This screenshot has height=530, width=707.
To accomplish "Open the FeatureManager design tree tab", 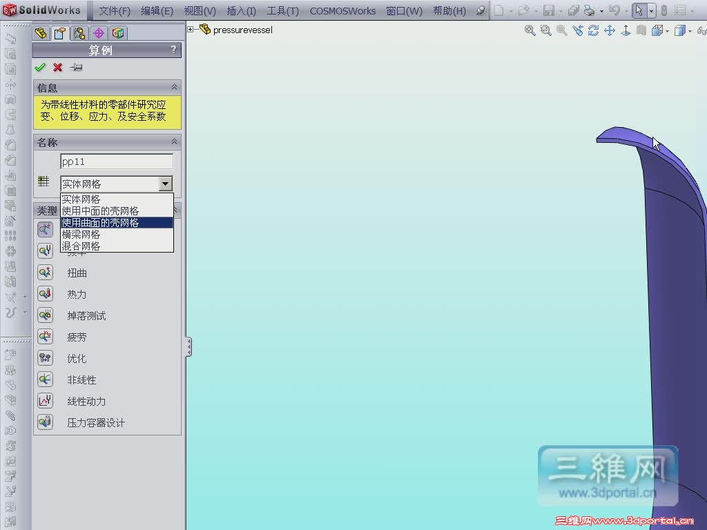I will [x=41, y=33].
